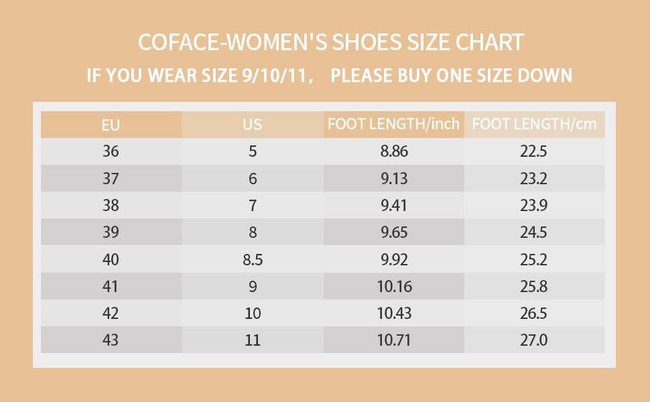Image resolution: width=650 pixels, height=402 pixels.
Task: Click the 8.86 inch foot length cell
Action: pyautogui.click(x=393, y=151)
